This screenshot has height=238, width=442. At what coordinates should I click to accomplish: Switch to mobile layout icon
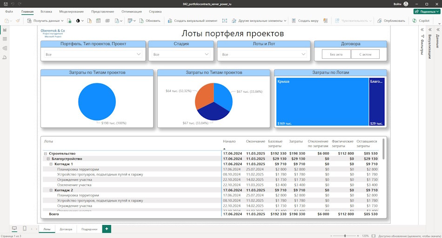[x=25, y=228]
